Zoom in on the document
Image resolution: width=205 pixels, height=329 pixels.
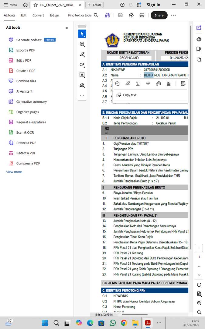click(x=199, y=303)
